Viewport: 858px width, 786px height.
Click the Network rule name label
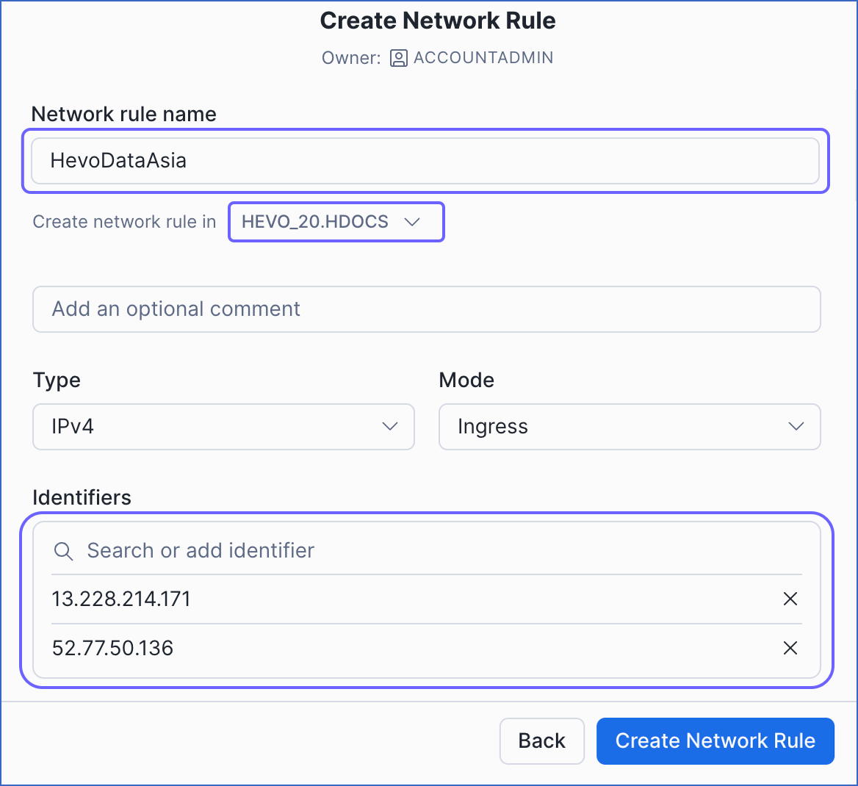click(x=124, y=114)
